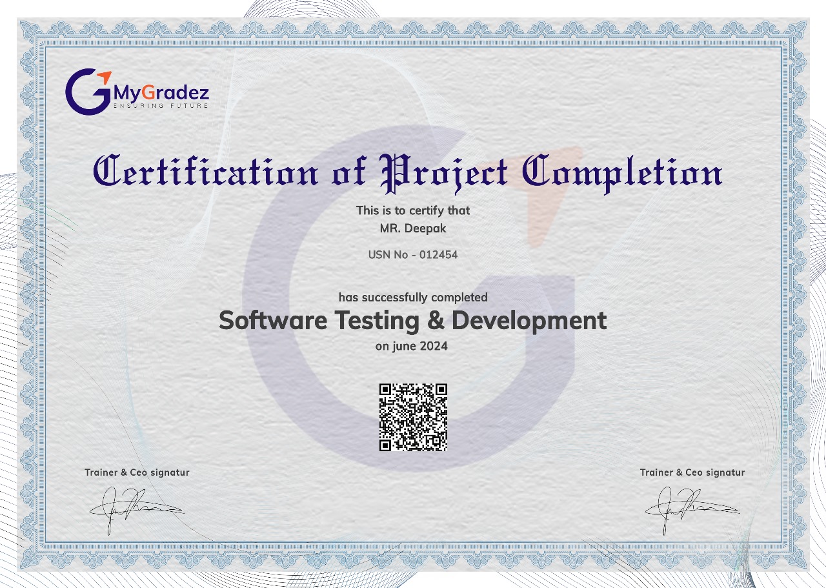Click the MyGradez brand name text
This screenshot has height=588, width=826.
[x=161, y=94]
